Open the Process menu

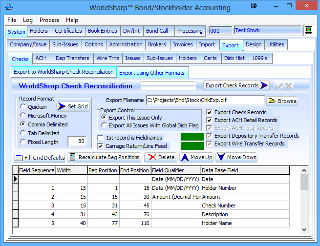click(49, 20)
